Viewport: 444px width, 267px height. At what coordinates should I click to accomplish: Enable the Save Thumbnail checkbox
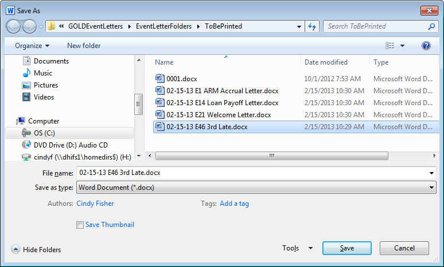pyautogui.click(x=80, y=225)
